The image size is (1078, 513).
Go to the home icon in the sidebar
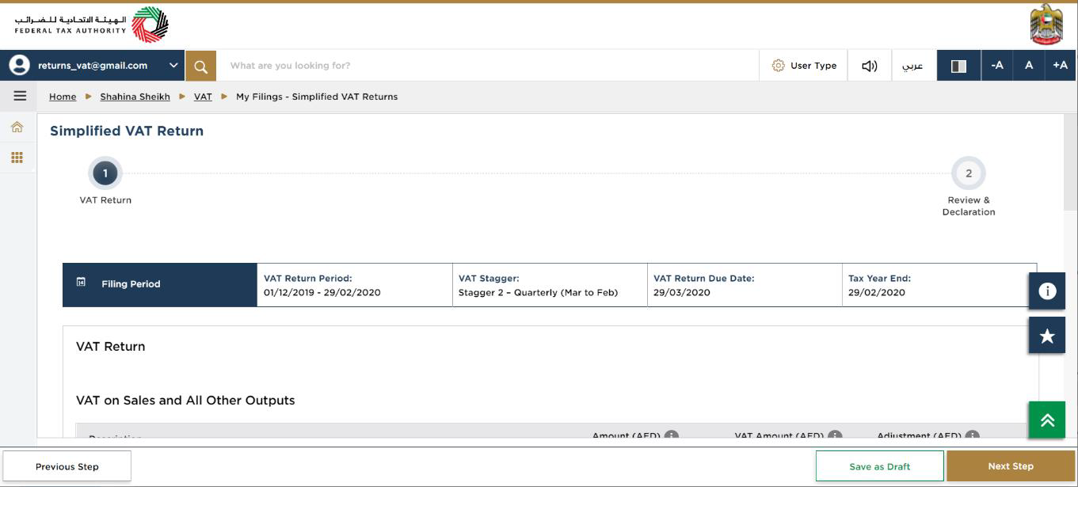pyautogui.click(x=17, y=127)
